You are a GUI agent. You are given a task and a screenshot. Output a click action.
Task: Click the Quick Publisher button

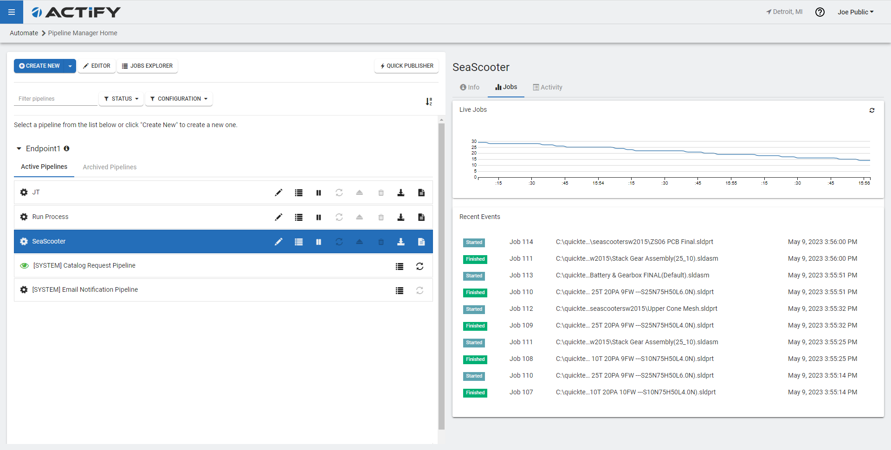407,66
